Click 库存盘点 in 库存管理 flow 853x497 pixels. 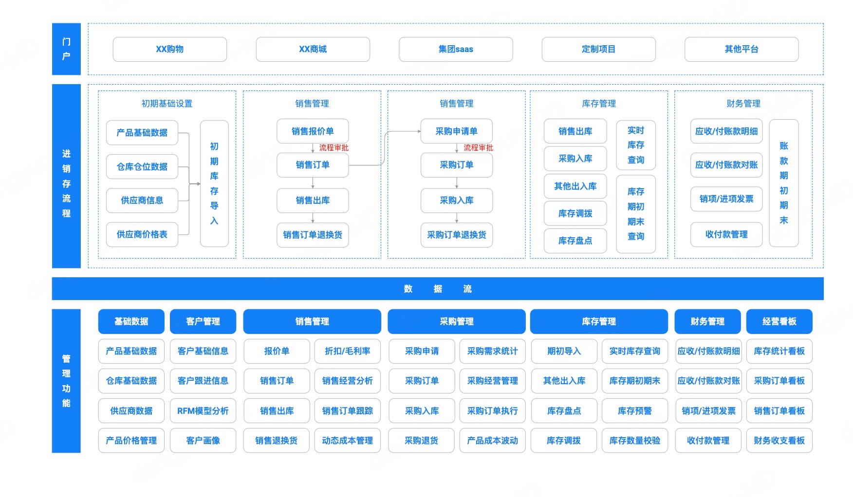pyautogui.click(x=575, y=241)
